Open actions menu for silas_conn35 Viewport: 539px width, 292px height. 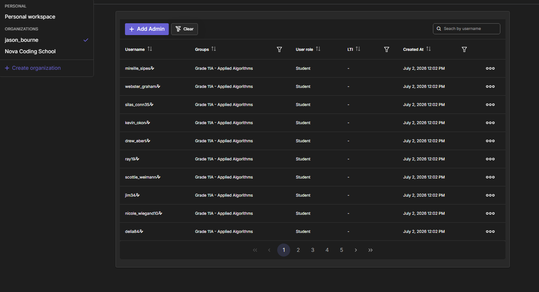(x=490, y=105)
